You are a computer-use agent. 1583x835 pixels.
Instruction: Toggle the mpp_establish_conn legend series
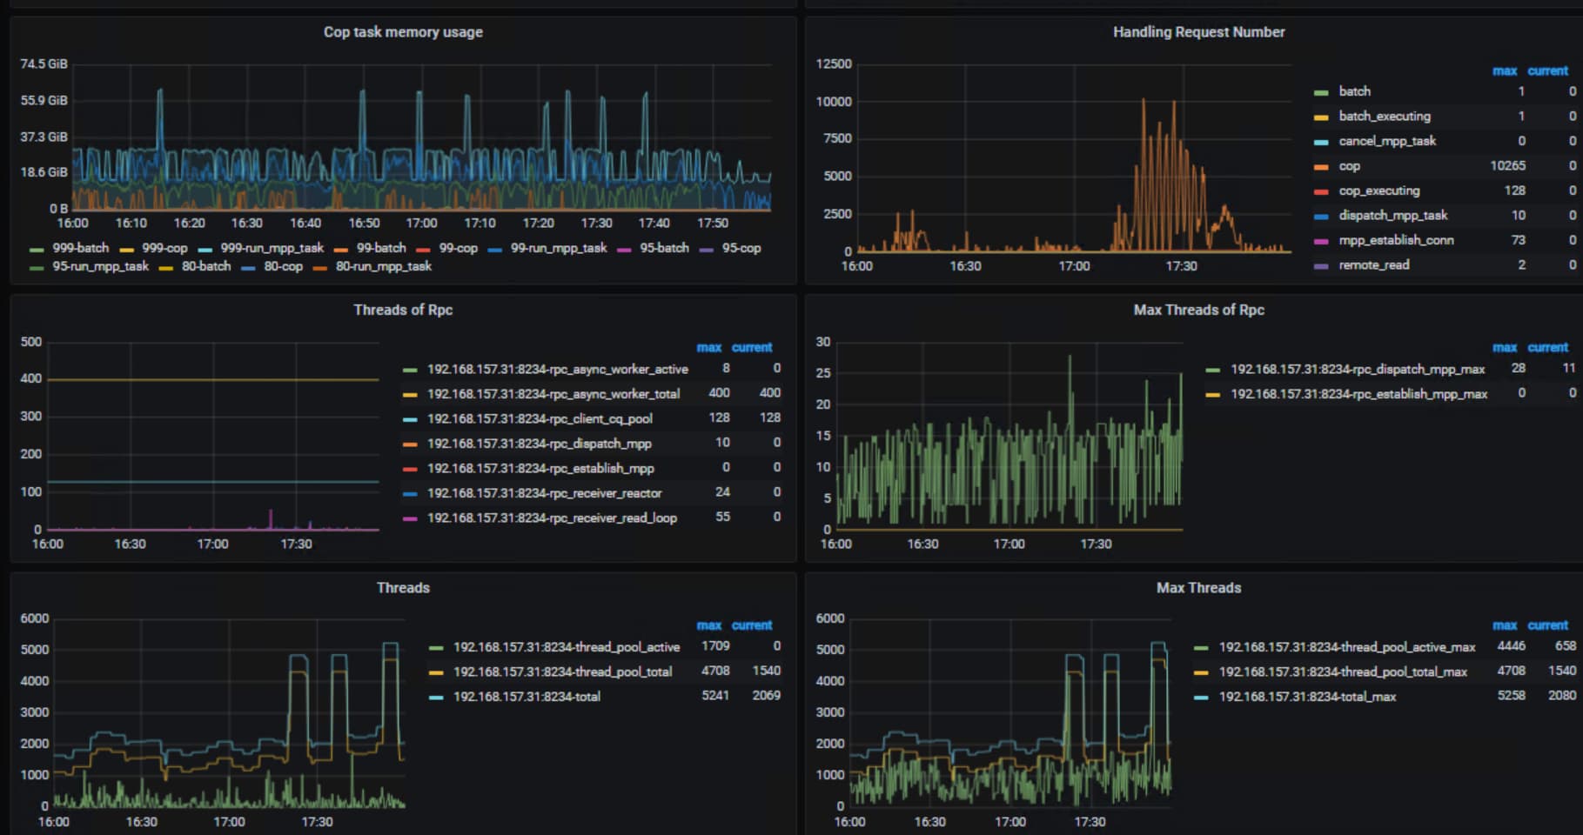click(x=1396, y=240)
